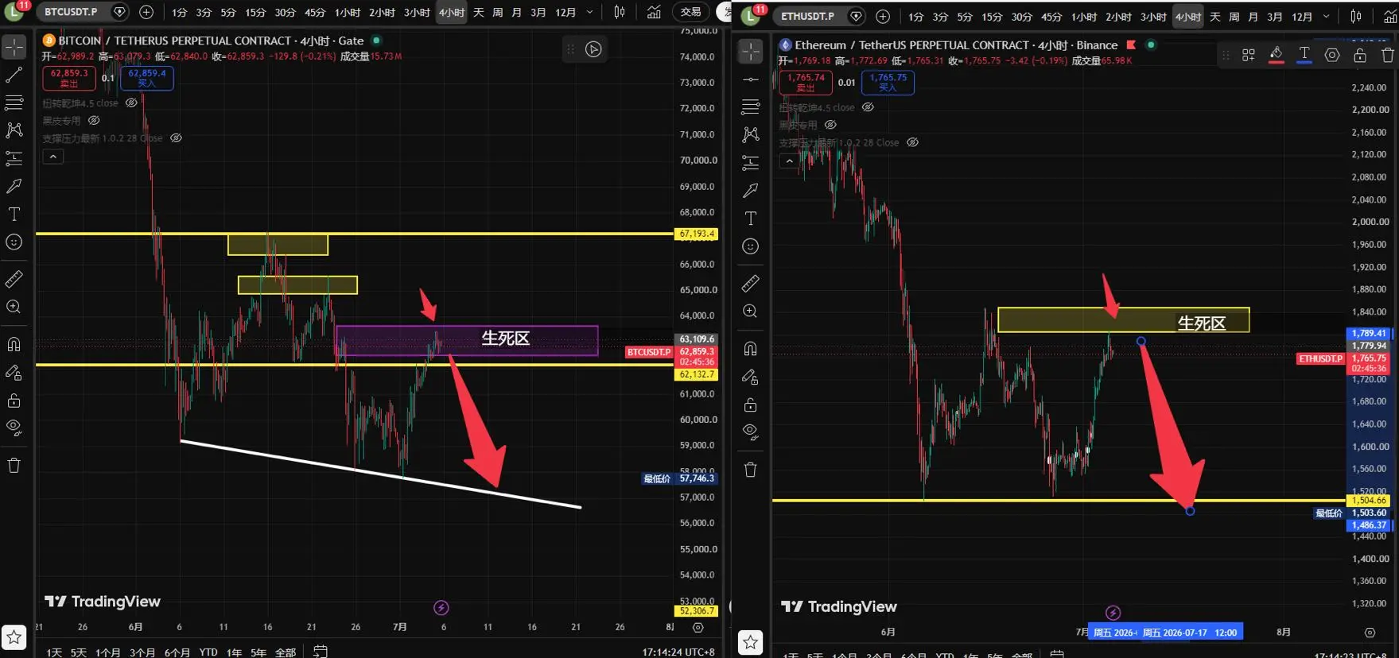Viewport: 1399px width, 658px height.
Task: Open the user avatar menu in BTC window
Action: coord(14,11)
